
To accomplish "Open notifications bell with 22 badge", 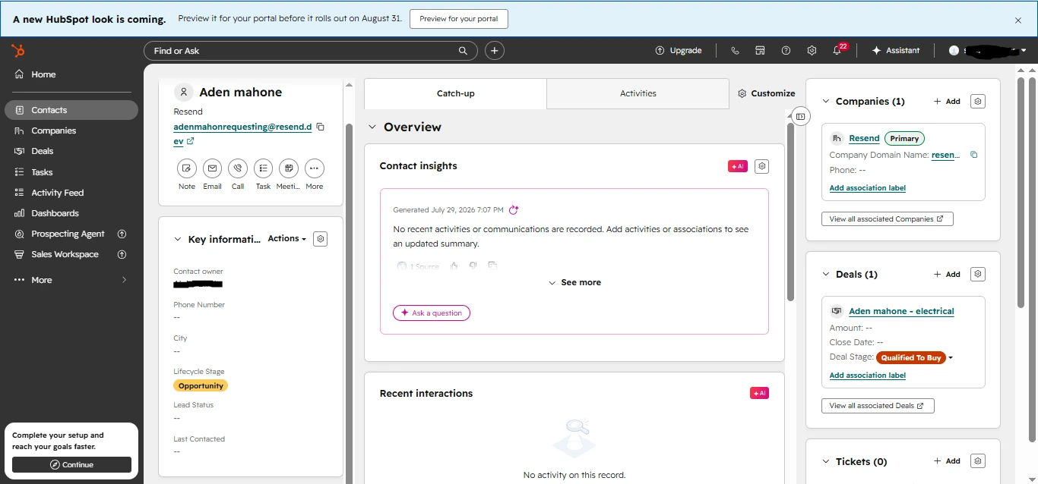I will click(x=837, y=51).
